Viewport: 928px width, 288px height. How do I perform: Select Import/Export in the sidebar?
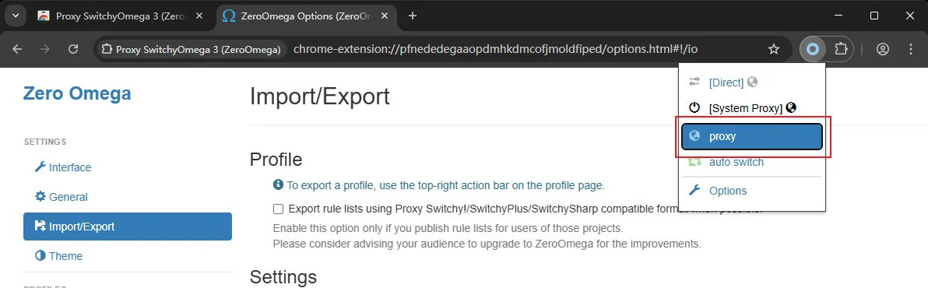(127, 227)
